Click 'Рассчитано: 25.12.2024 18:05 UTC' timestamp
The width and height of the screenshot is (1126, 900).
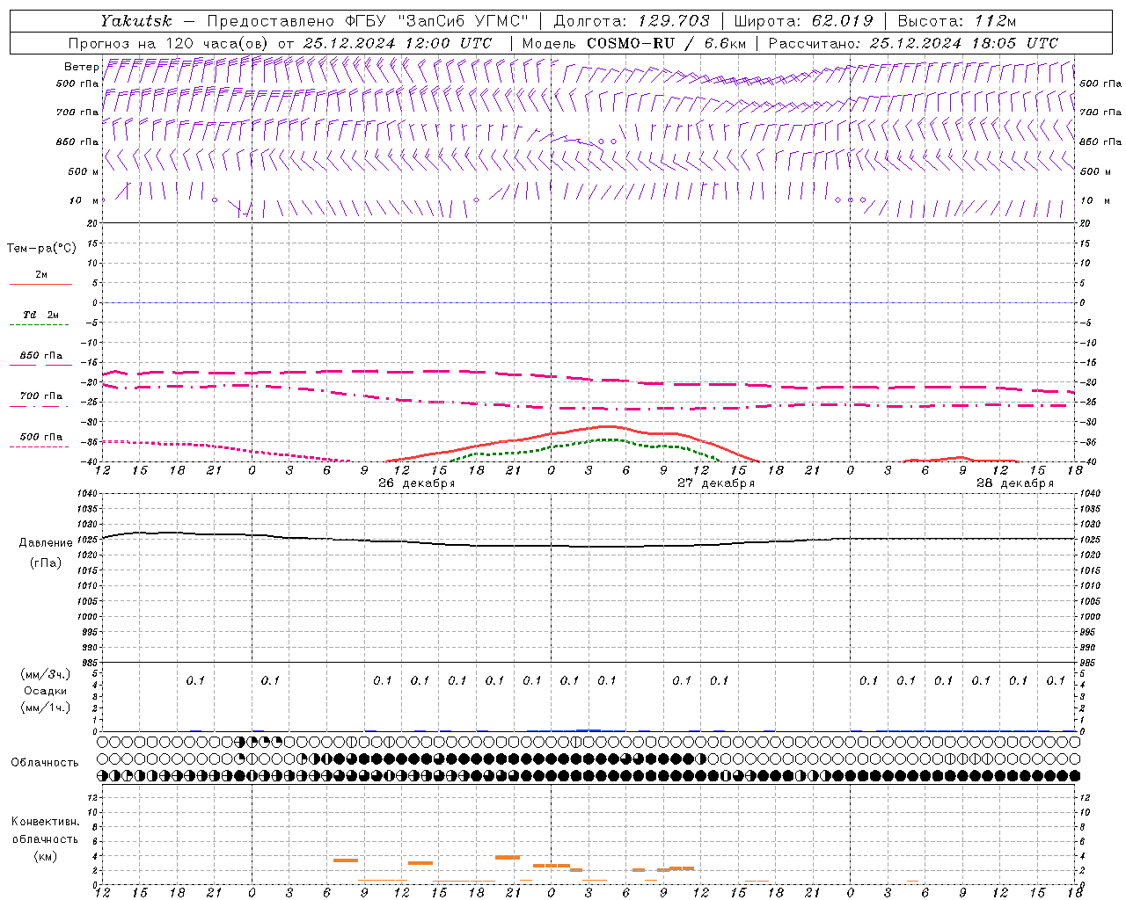tap(913, 43)
